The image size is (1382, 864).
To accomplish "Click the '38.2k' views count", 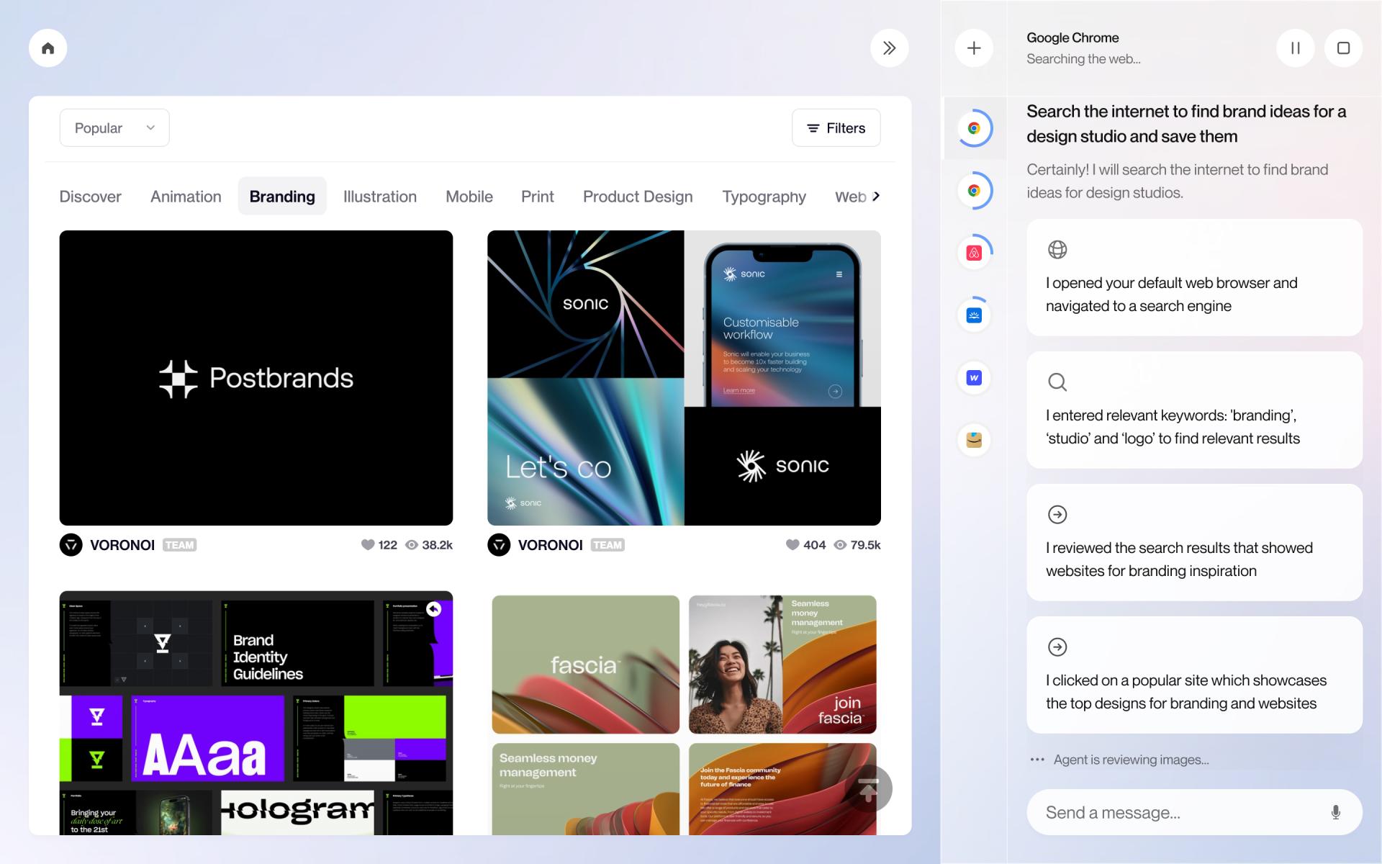I will tap(438, 545).
